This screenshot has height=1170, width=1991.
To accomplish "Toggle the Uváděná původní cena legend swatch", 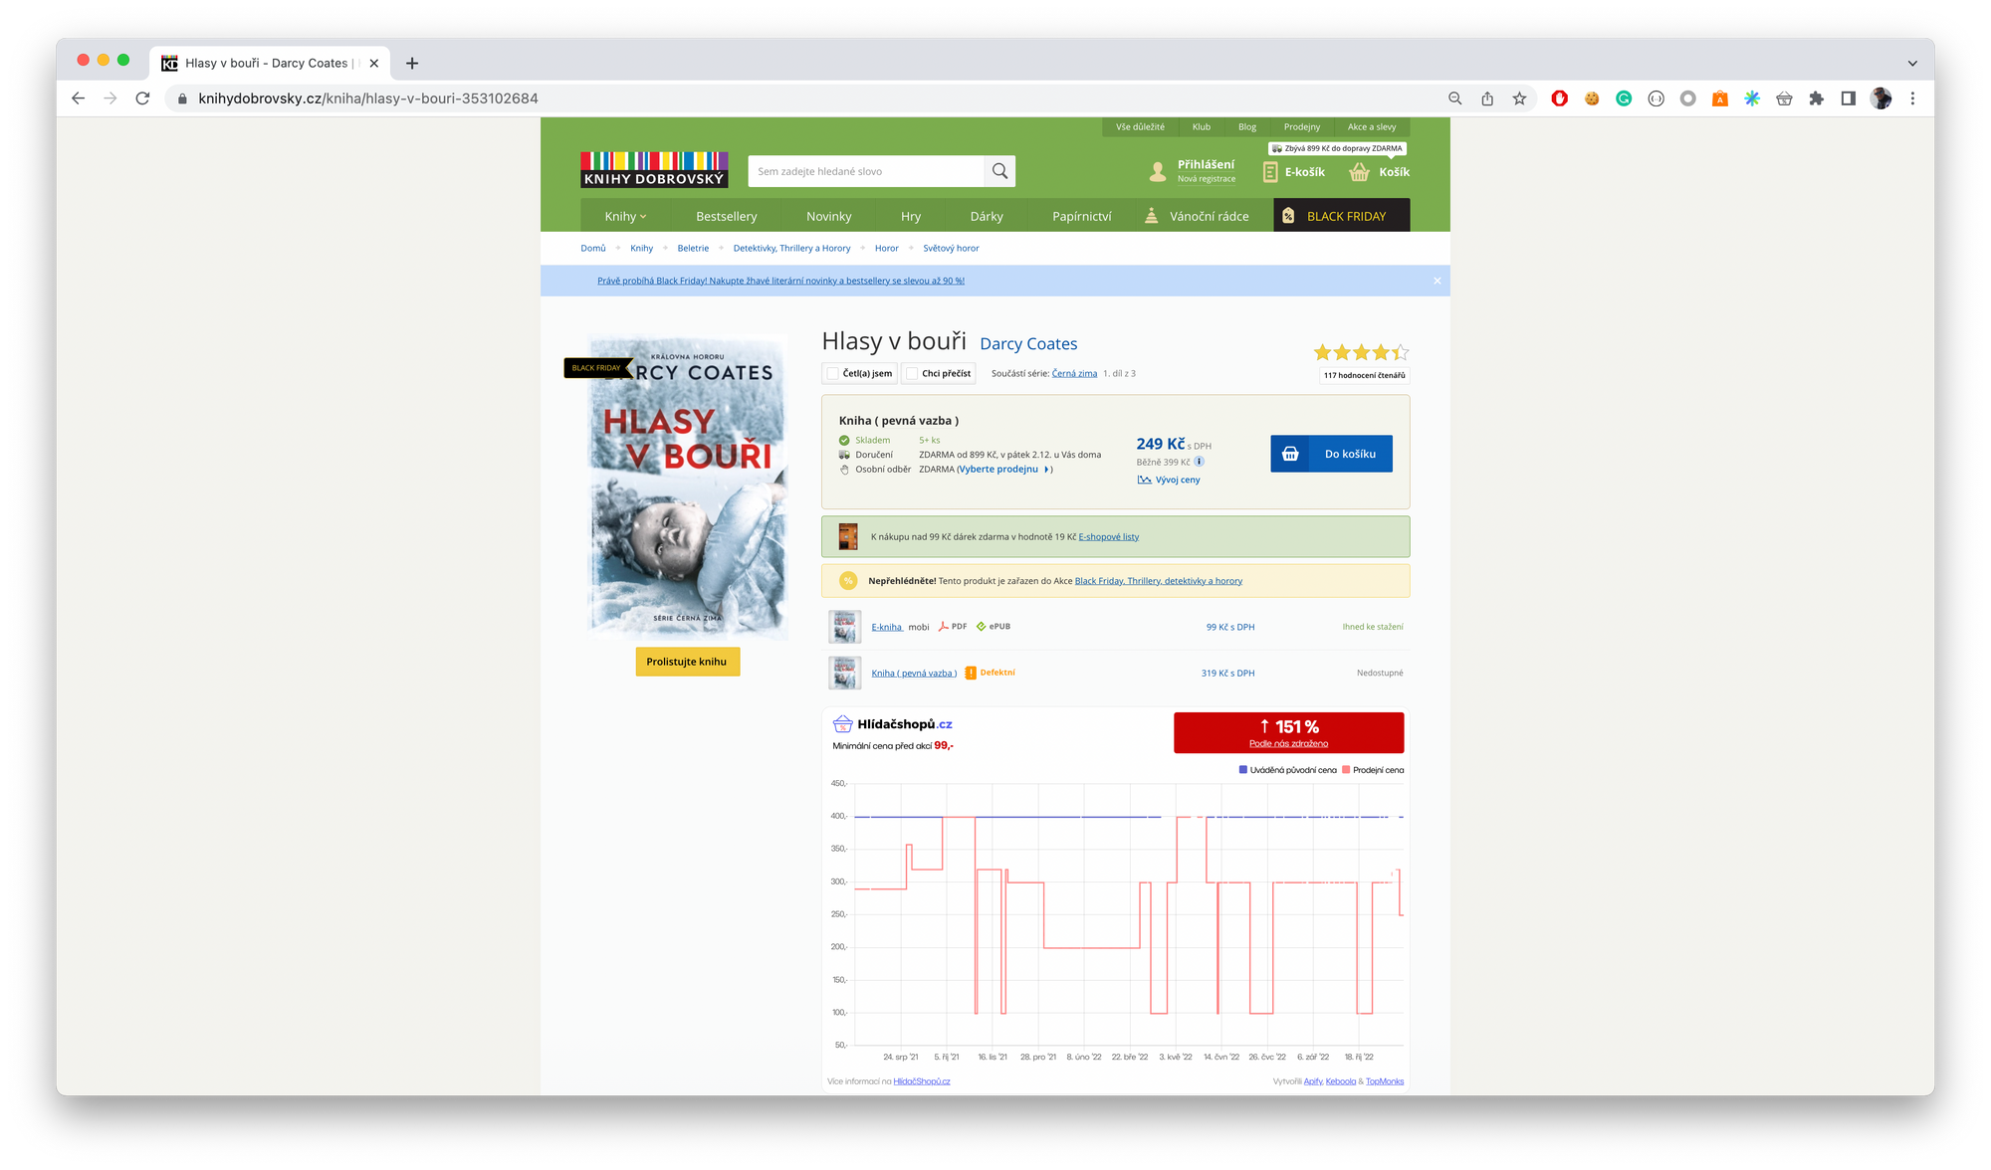I will [x=1243, y=770].
